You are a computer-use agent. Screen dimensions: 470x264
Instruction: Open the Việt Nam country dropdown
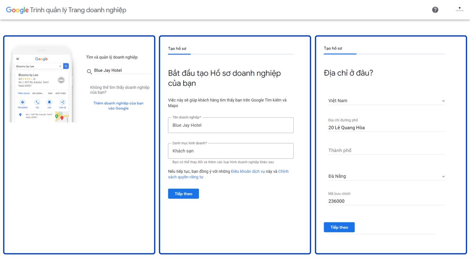coord(386,101)
